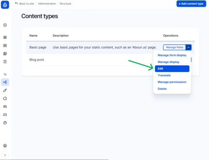Click the Name column header

[x=34, y=36]
